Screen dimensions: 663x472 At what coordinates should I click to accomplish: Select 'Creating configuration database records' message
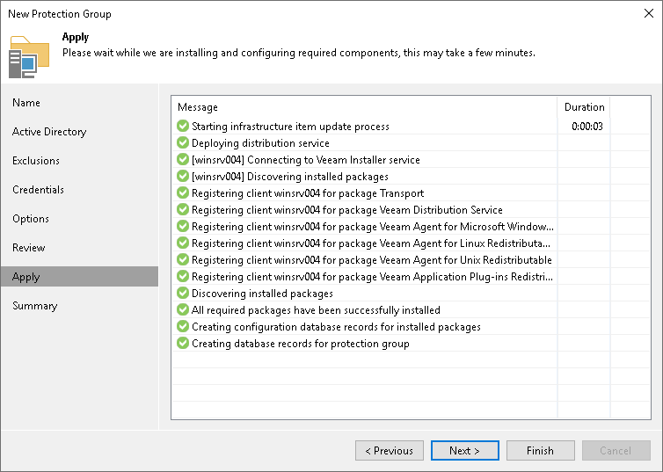(336, 327)
